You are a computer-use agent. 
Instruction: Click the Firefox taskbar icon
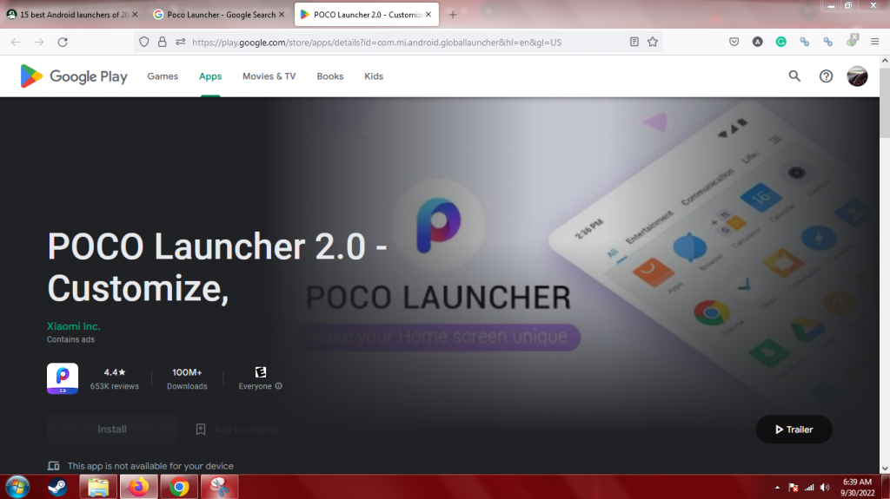coord(138,487)
